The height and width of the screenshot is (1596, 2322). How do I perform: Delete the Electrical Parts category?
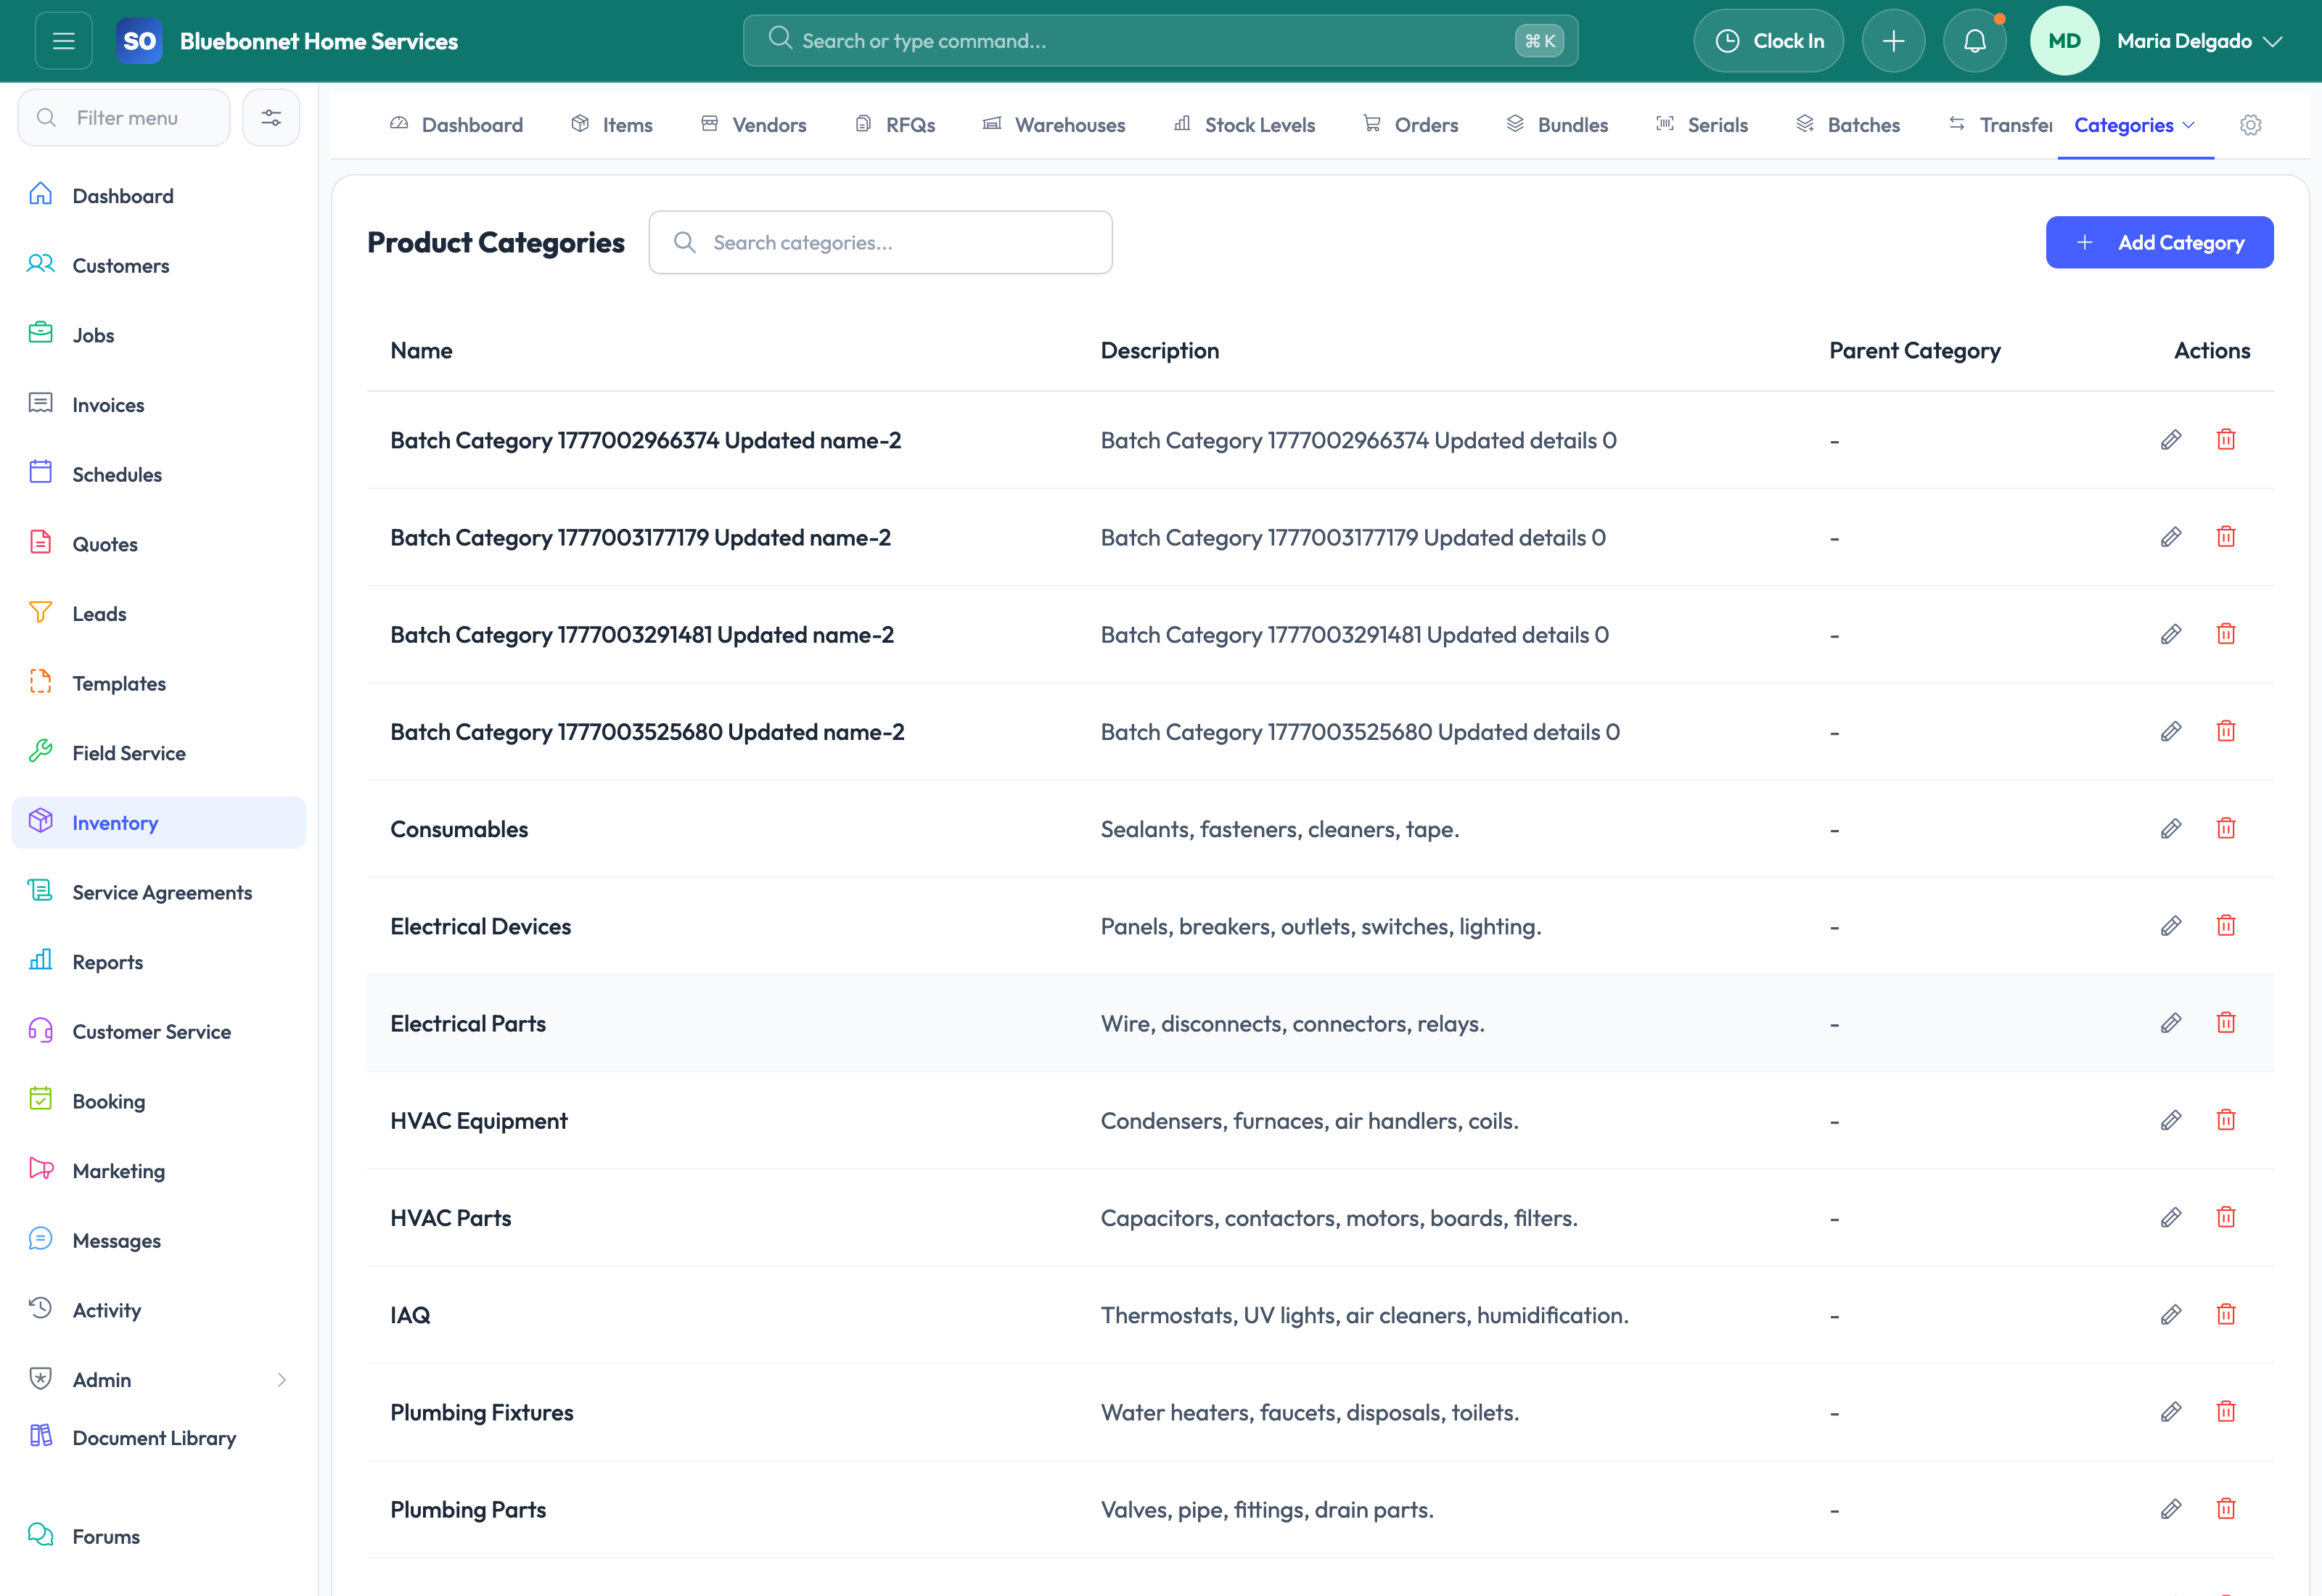coord(2225,1023)
